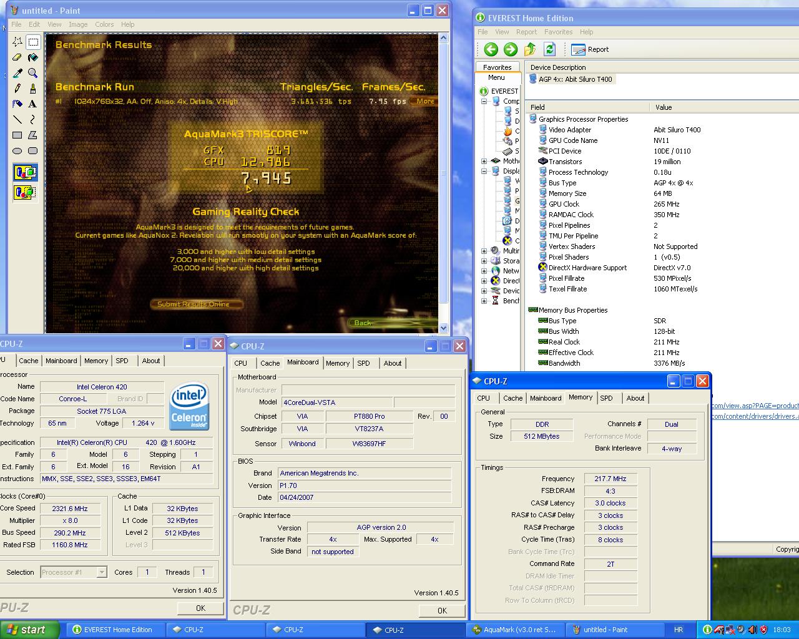Open EVEREST Home Edition taskbar button
This screenshot has width=799, height=639.
117,630
